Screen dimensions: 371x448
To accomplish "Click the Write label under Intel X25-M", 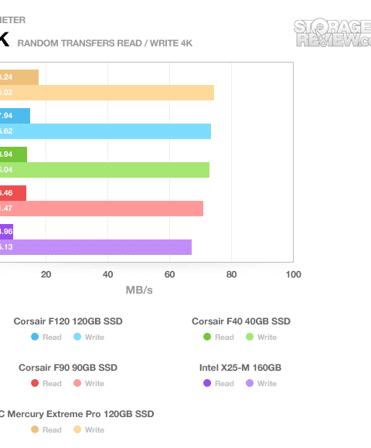I will pos(267,383).
